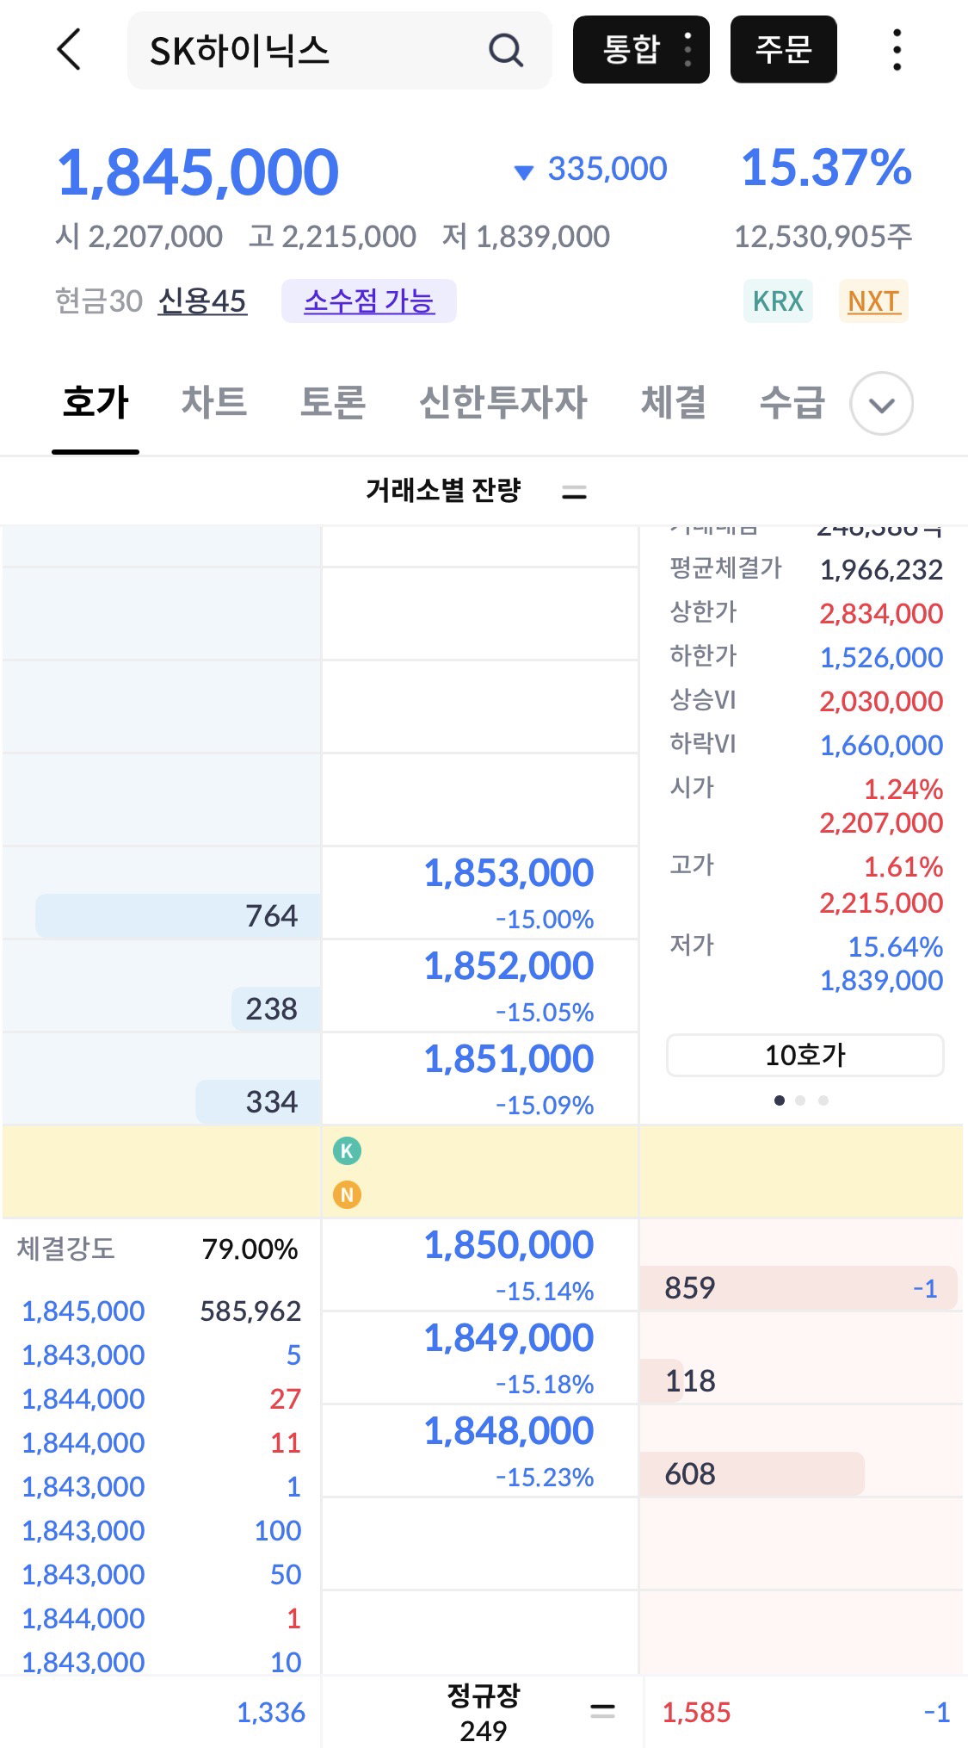968x1748 pixels.
Task: Tap the equals icon beside 거래소별 잔량
Action: point(574,493)
